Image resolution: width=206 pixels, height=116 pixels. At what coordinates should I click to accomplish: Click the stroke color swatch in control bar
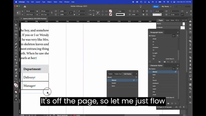pyautogui.click(x=110, y=15)
